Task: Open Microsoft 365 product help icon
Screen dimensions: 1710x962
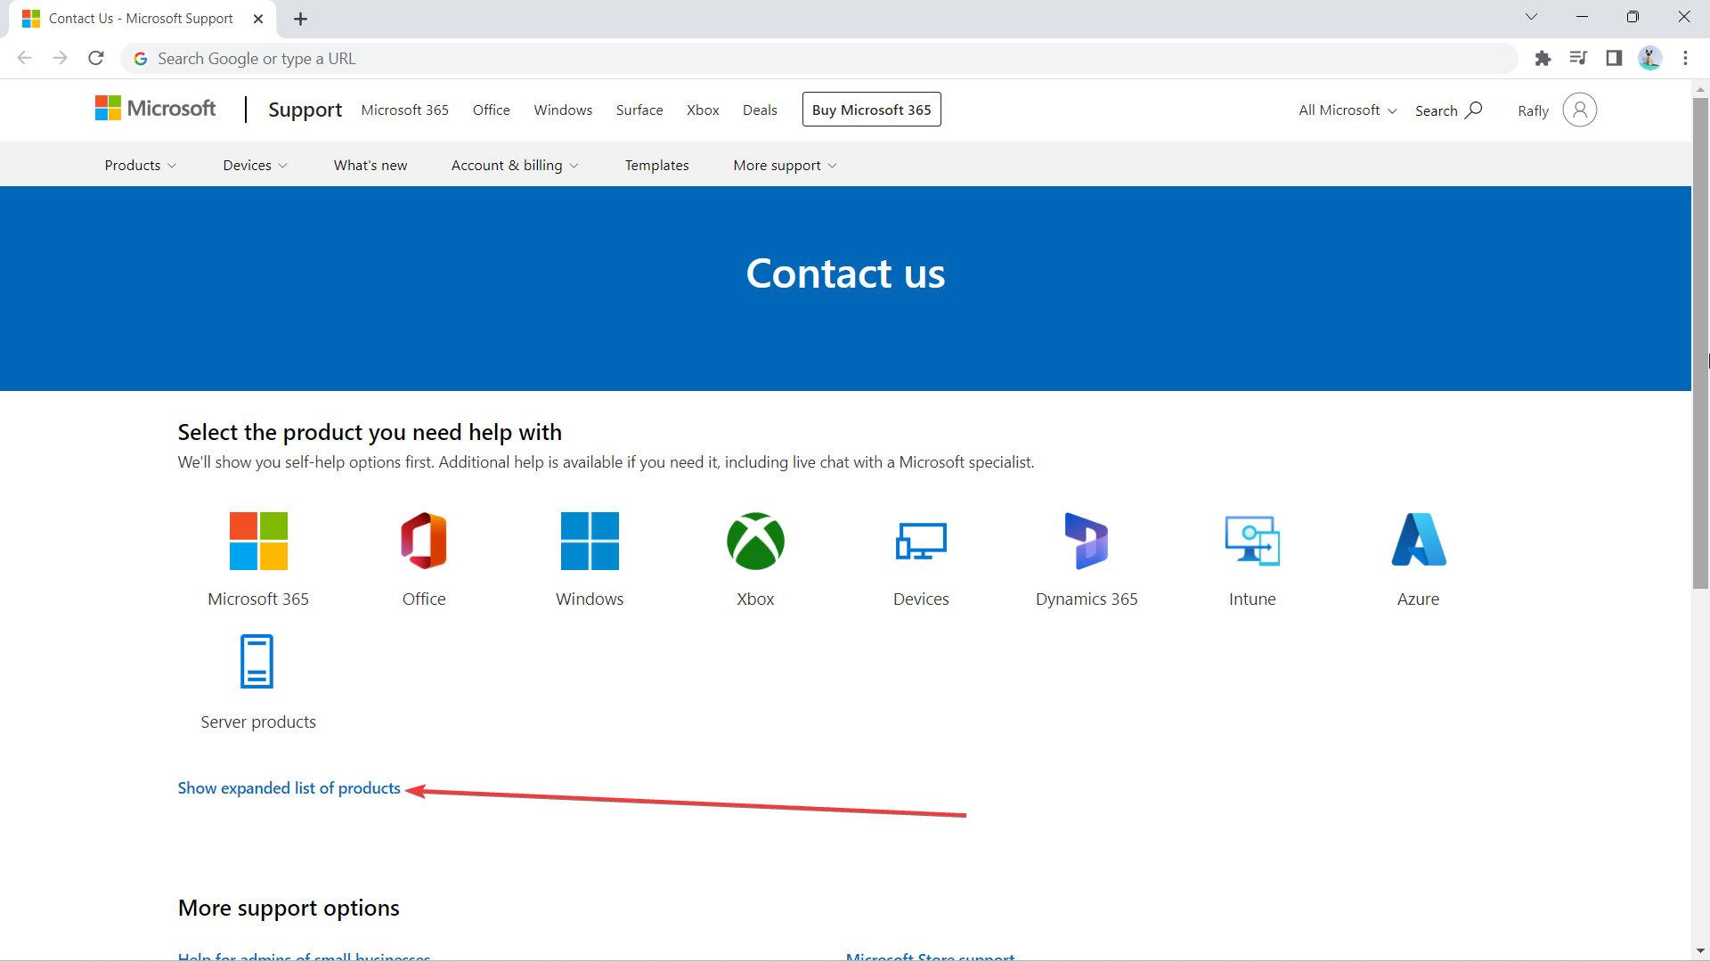Action: (258, 541)
